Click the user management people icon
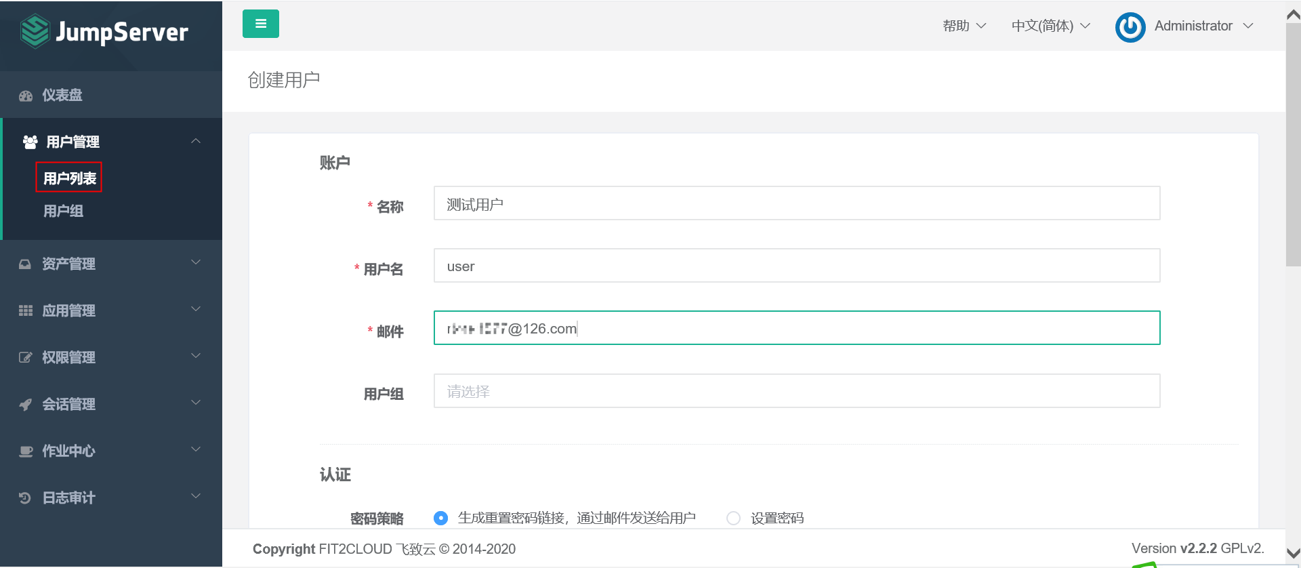Image resolution: width=1301 pixels, height=568 pixels. (30, 142)
